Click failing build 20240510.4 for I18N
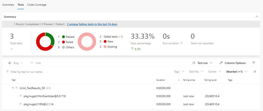Screen dimensions: 263x111 (212, 104)
